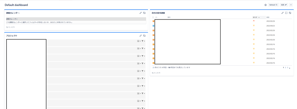Click priority icon in 2023/04/23 row
Screen dimensions: 297x109
[254, 25]
